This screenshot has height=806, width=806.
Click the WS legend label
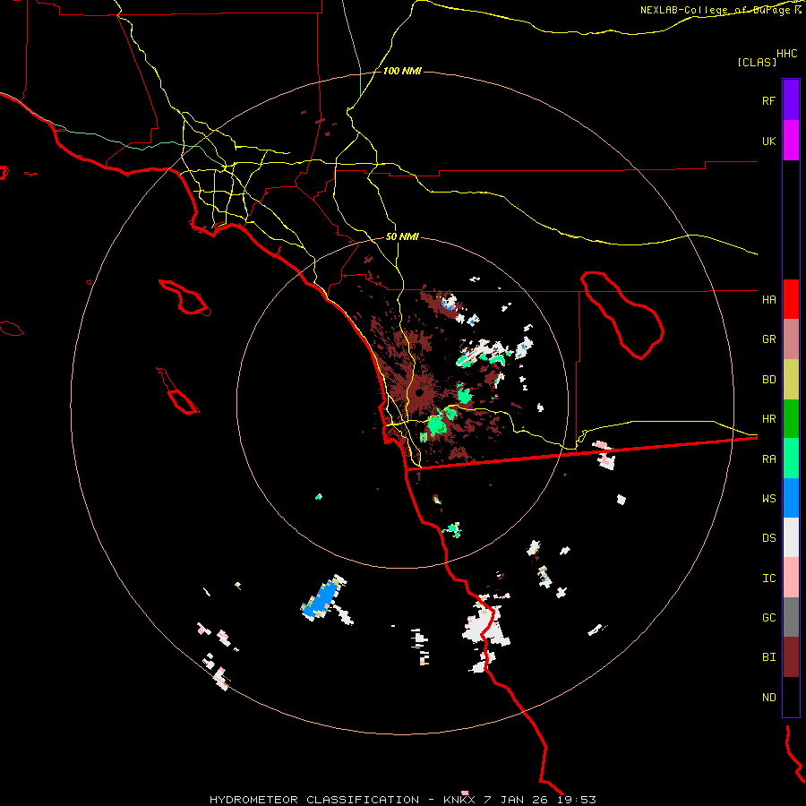(x=768, y=499)
